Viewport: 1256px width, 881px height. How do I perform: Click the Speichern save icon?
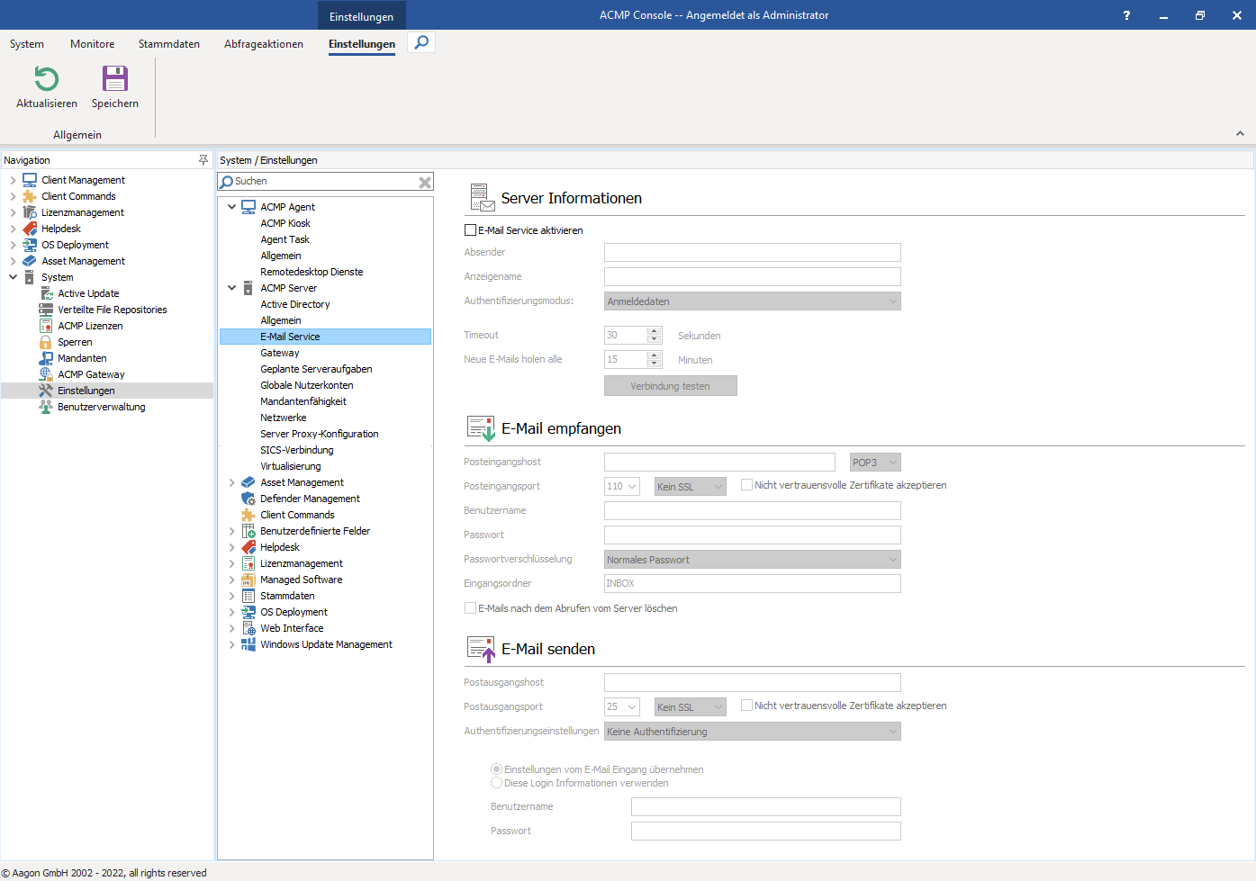[x=115, y=79]
